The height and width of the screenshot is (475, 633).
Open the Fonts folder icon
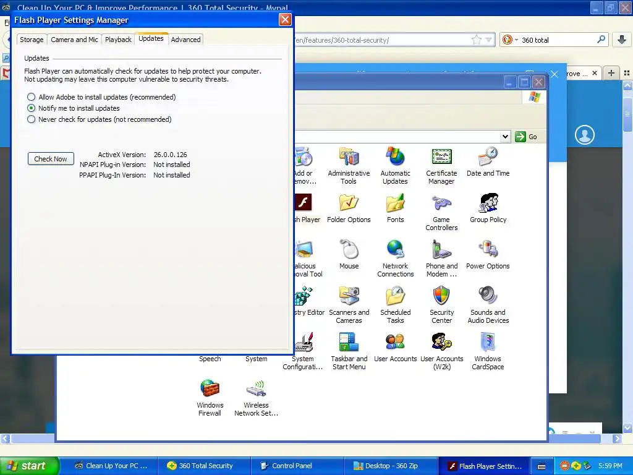click(x=395, y=208)
